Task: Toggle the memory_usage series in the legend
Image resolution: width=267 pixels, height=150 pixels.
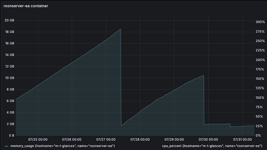Action: [62, 146]
